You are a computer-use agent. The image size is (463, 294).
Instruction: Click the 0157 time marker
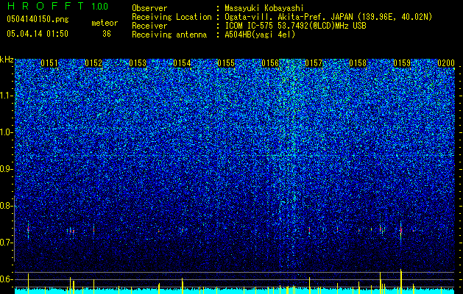[314, 63]
